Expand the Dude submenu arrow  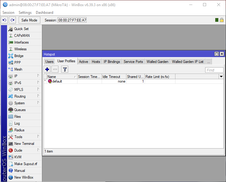(38, 150)
